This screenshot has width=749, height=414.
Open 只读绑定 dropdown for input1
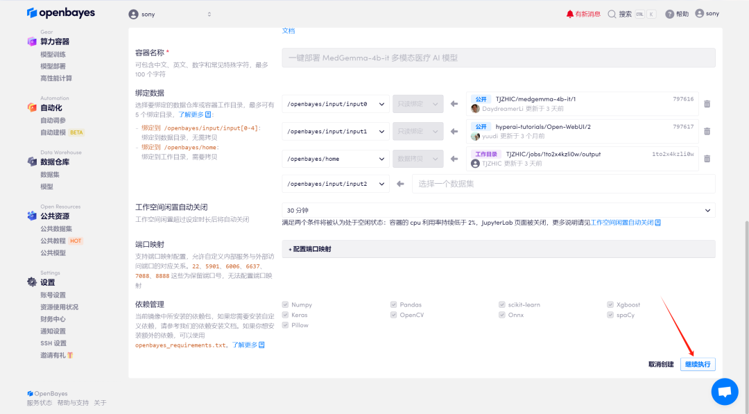point(418,131)
